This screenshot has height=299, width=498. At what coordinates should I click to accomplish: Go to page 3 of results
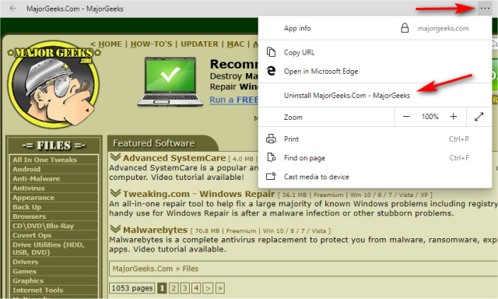(185, 288)
